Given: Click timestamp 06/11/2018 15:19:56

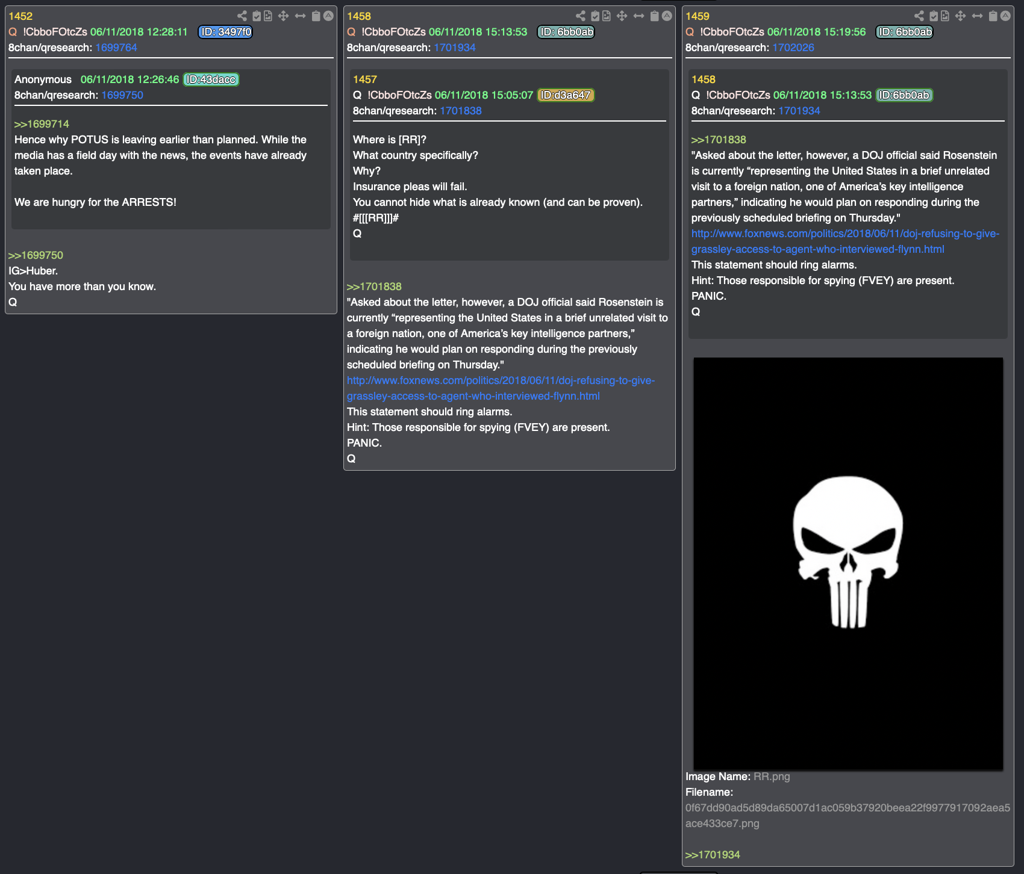Looking at the screenshot, I should (x=816, y=32).
